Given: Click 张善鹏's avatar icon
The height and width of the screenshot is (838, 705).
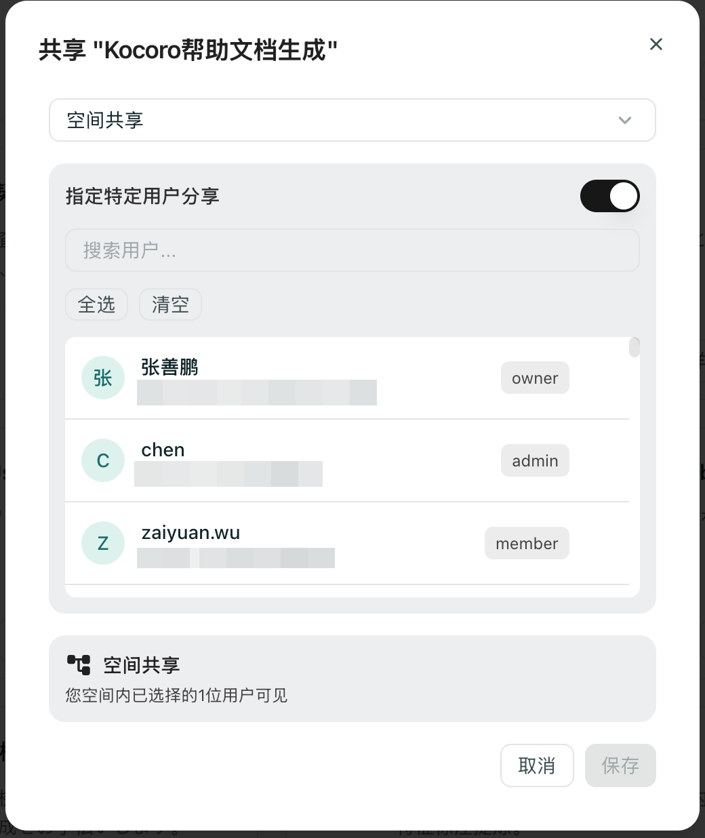Looking at the screenshot, I should pos(103,378).
